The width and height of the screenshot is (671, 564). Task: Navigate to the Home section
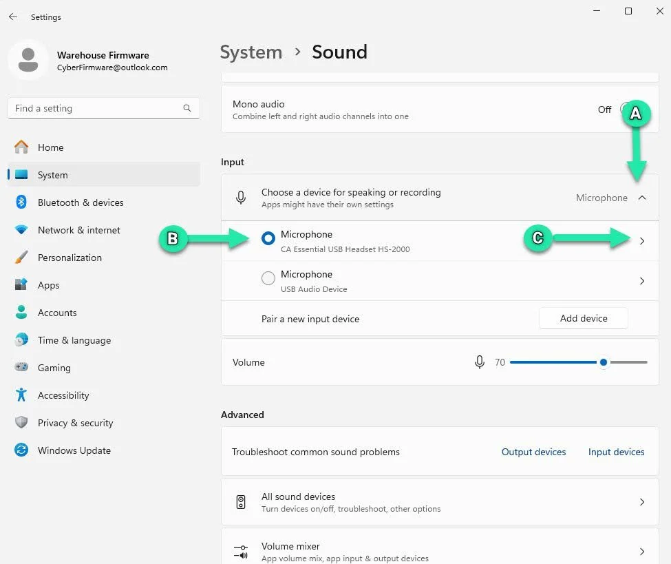51,147
